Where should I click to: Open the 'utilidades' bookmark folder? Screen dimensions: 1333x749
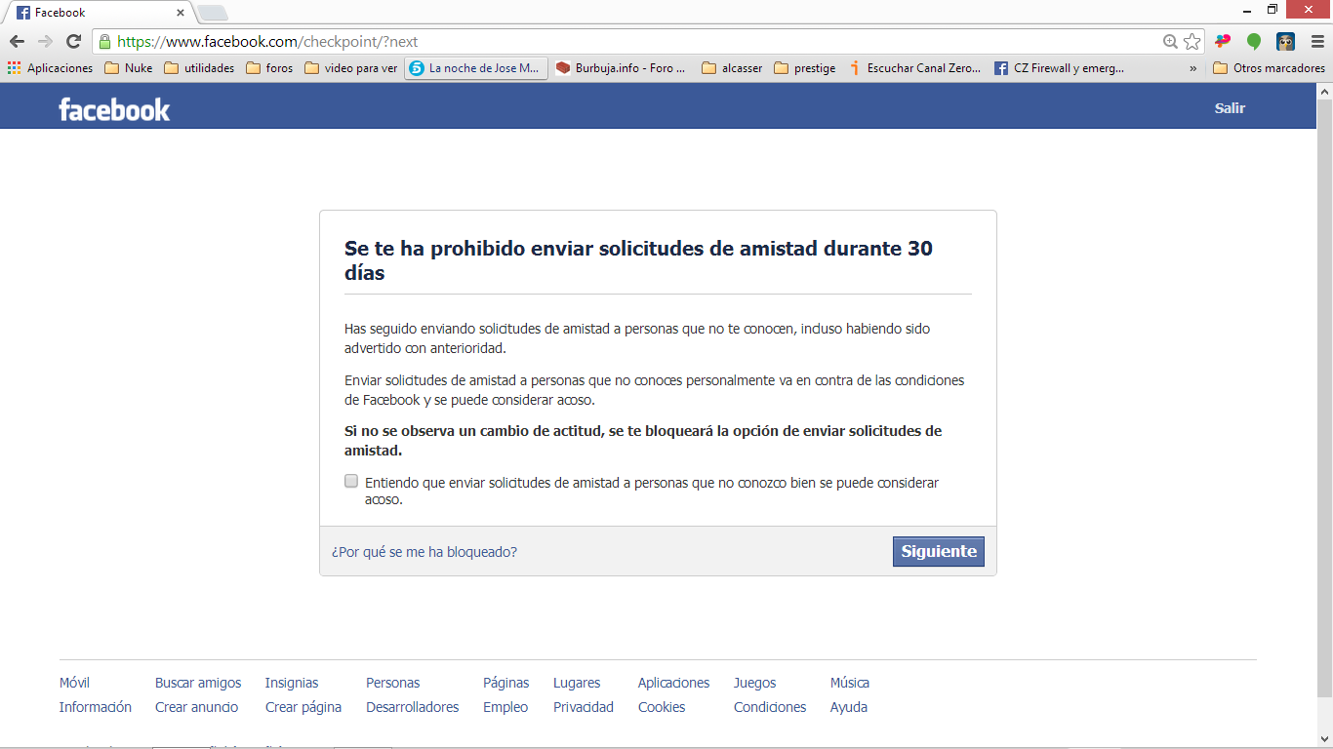(x=199, y=68)
